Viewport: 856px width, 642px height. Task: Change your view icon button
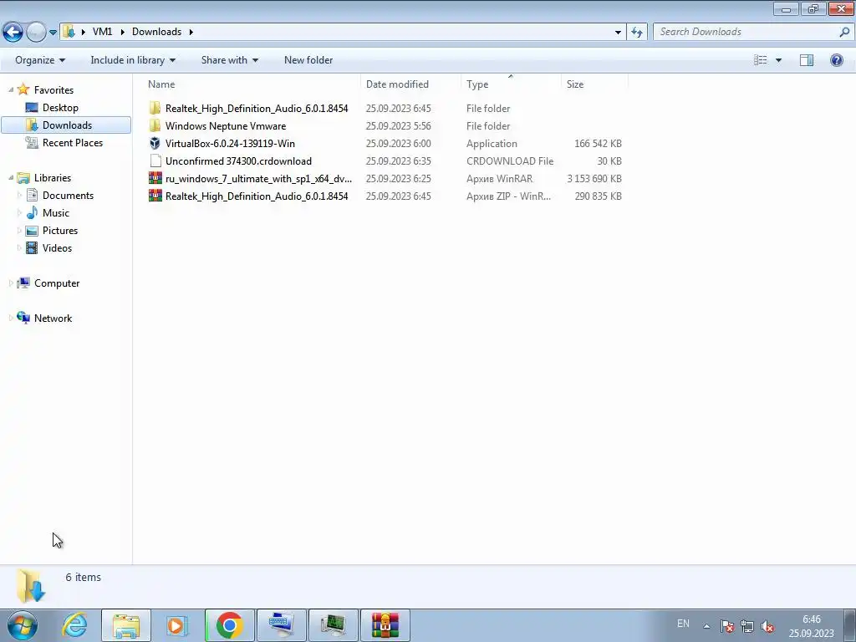761,60
